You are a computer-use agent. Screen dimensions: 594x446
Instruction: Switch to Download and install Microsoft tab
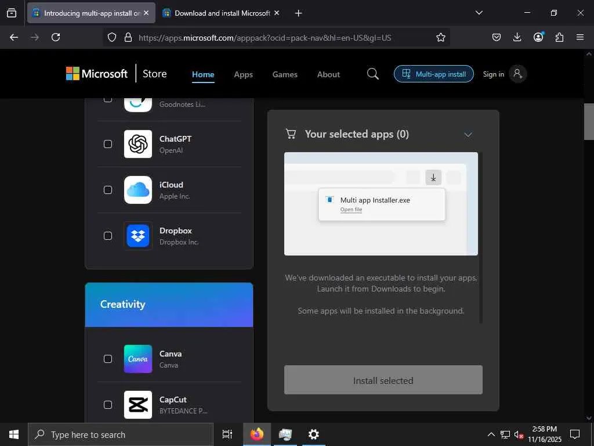pyautogui.click(x=222, y=13)
